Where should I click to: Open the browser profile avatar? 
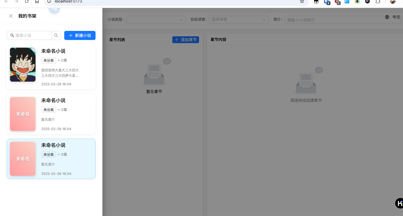[x=393, y=2]
